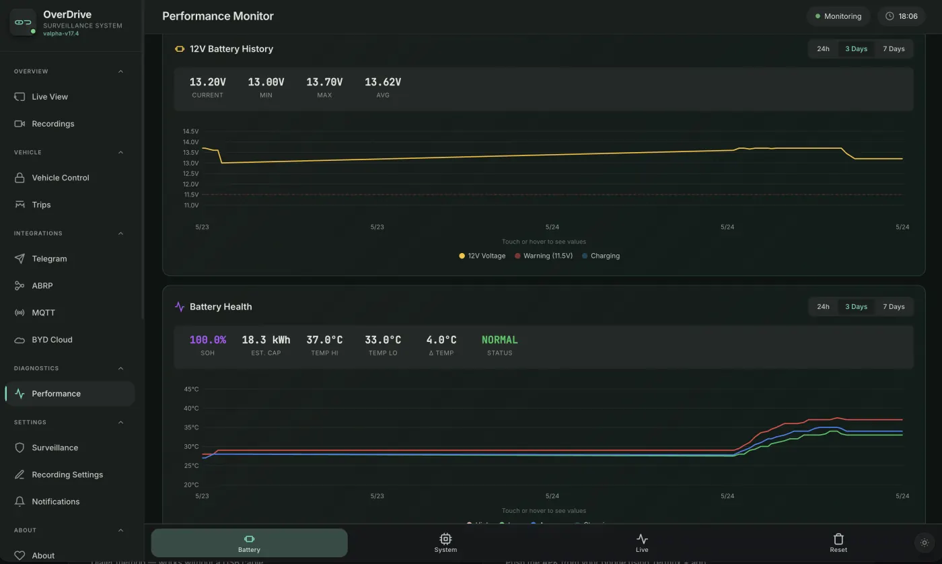Select 24h range for Battery Health

pyautogui.click(x=823, y=307)
